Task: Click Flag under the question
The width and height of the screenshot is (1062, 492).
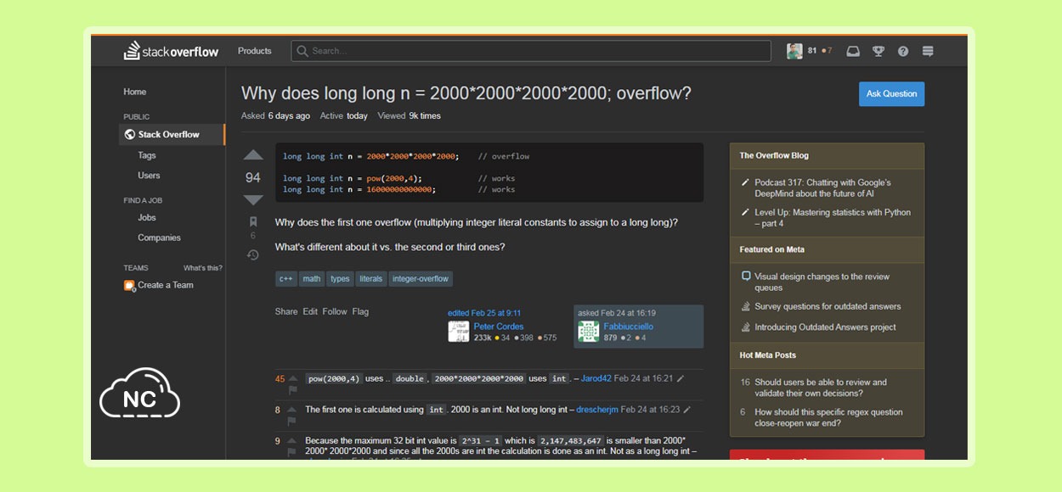Action: point(360,311)
